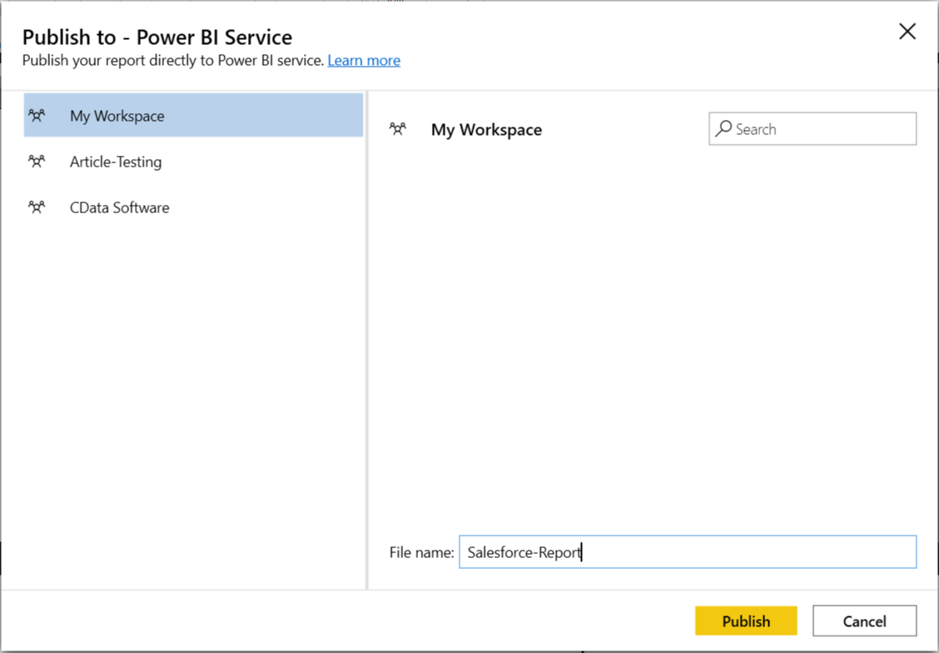The height and width of the screenshot is (653, 939).
Task: Click the File name label
Action: 421,552
